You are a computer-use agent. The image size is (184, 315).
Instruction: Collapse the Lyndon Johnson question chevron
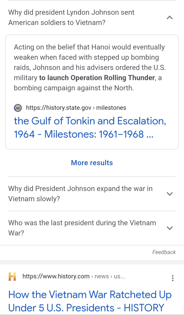coord(170,18)
